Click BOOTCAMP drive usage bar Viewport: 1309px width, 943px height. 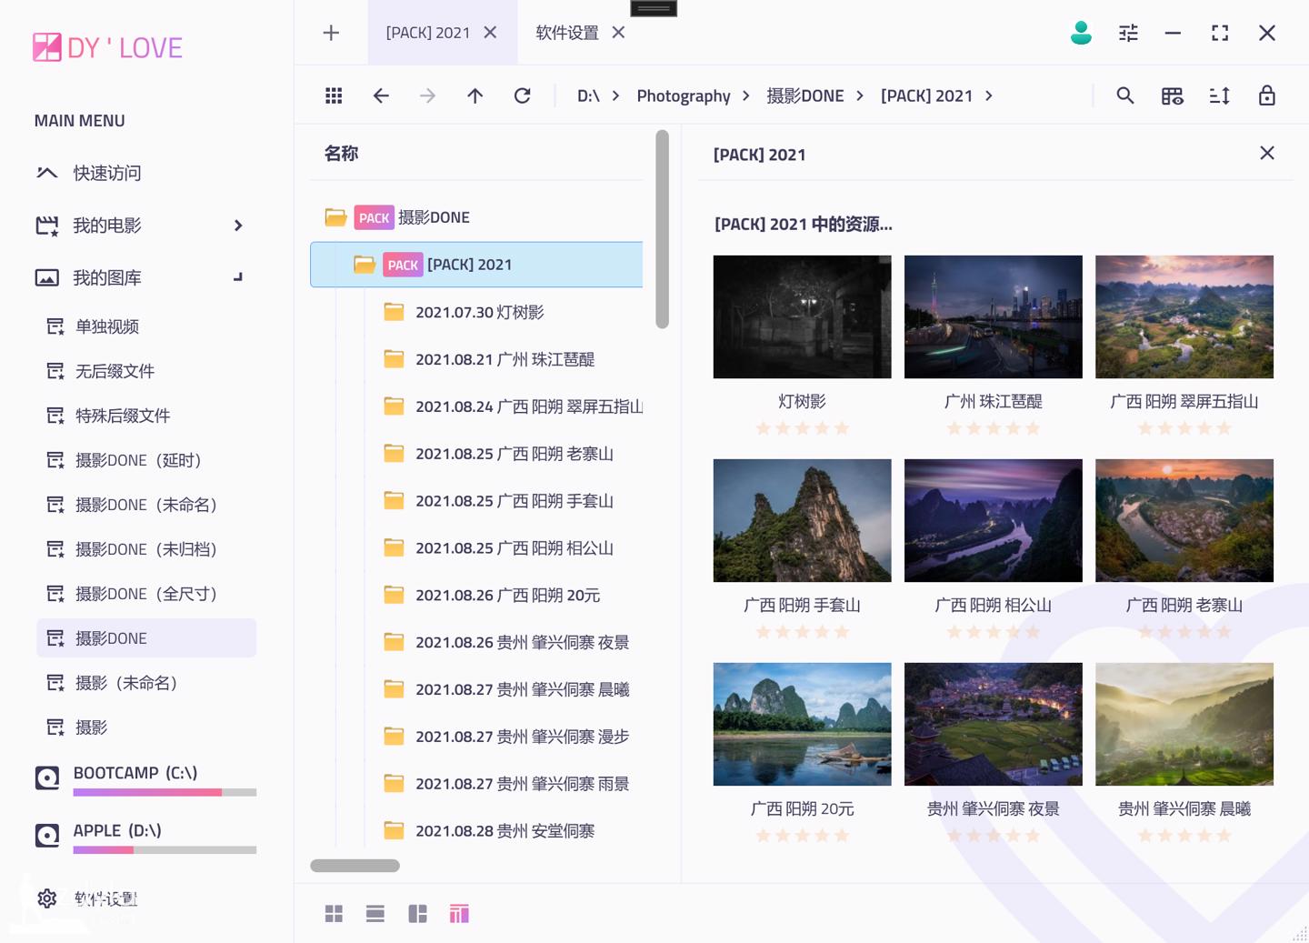click(165, 792)
